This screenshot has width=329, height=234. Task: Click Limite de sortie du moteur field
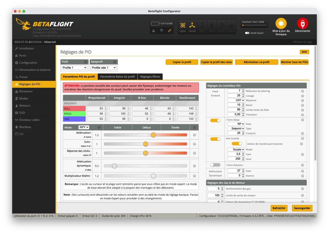(215, 195)
